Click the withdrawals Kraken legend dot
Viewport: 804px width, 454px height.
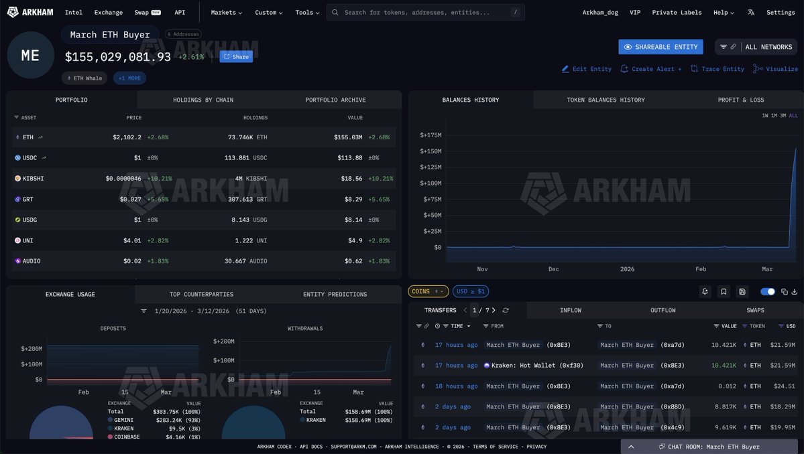tap(302, 420)
